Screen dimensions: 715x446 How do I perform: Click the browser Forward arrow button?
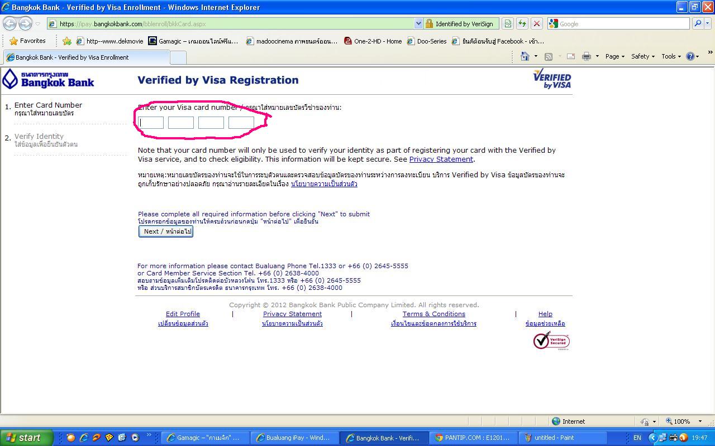click(25, 23)
